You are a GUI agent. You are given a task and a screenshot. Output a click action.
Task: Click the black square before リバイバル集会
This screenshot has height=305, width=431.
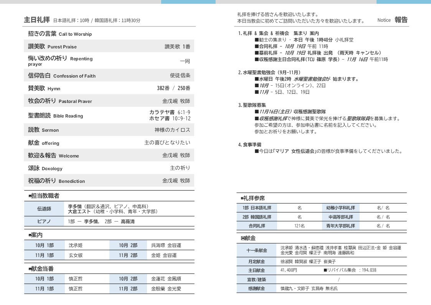click(325, 270)
